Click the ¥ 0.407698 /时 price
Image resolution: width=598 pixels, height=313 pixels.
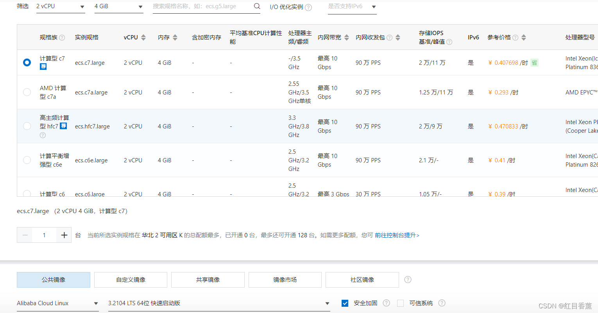point(508,63)
